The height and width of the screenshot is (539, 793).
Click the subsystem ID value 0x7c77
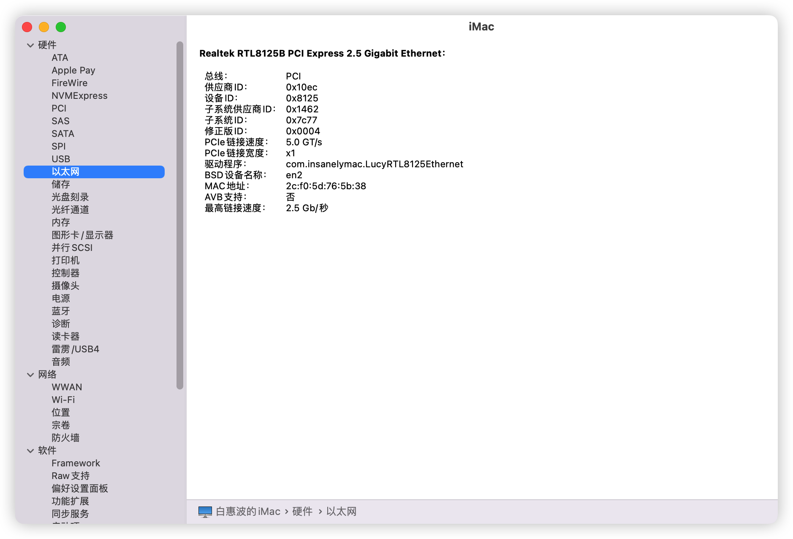click(301, 120)
